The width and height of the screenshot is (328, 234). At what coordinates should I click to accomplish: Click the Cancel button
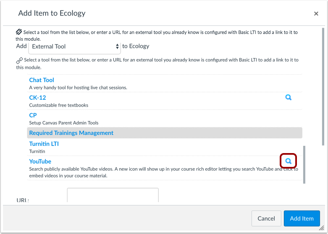(x=266, y=218)
